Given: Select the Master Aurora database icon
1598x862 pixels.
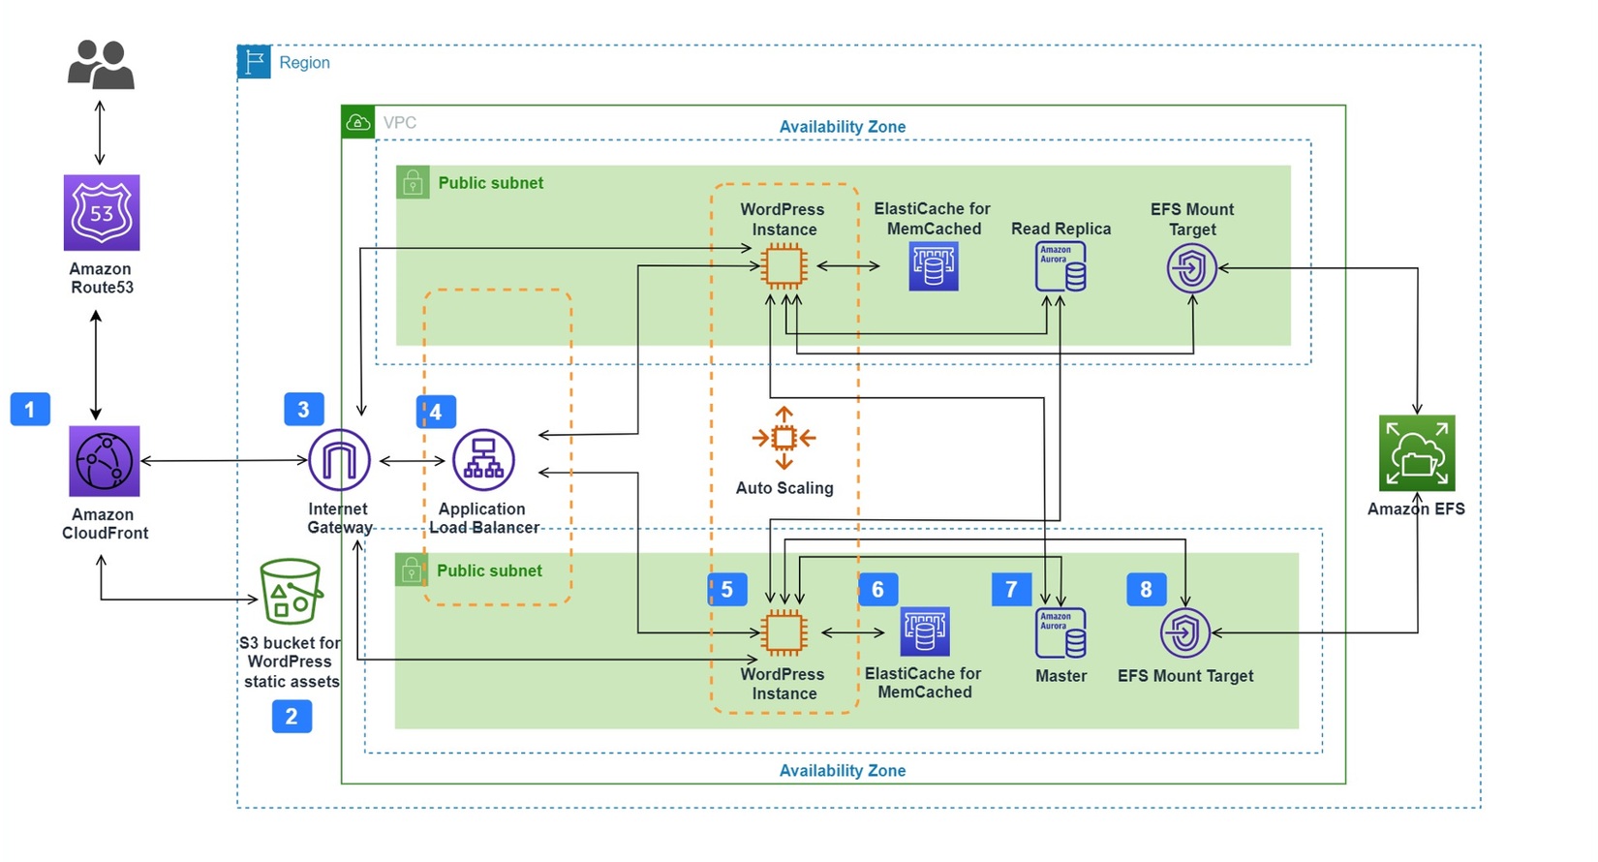Looking at the screenshot, I should pos(1060,633).
